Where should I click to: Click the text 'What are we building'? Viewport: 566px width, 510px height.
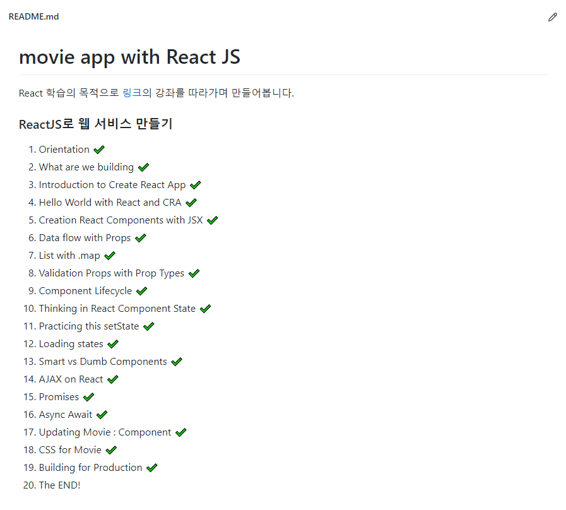point(86,167)
